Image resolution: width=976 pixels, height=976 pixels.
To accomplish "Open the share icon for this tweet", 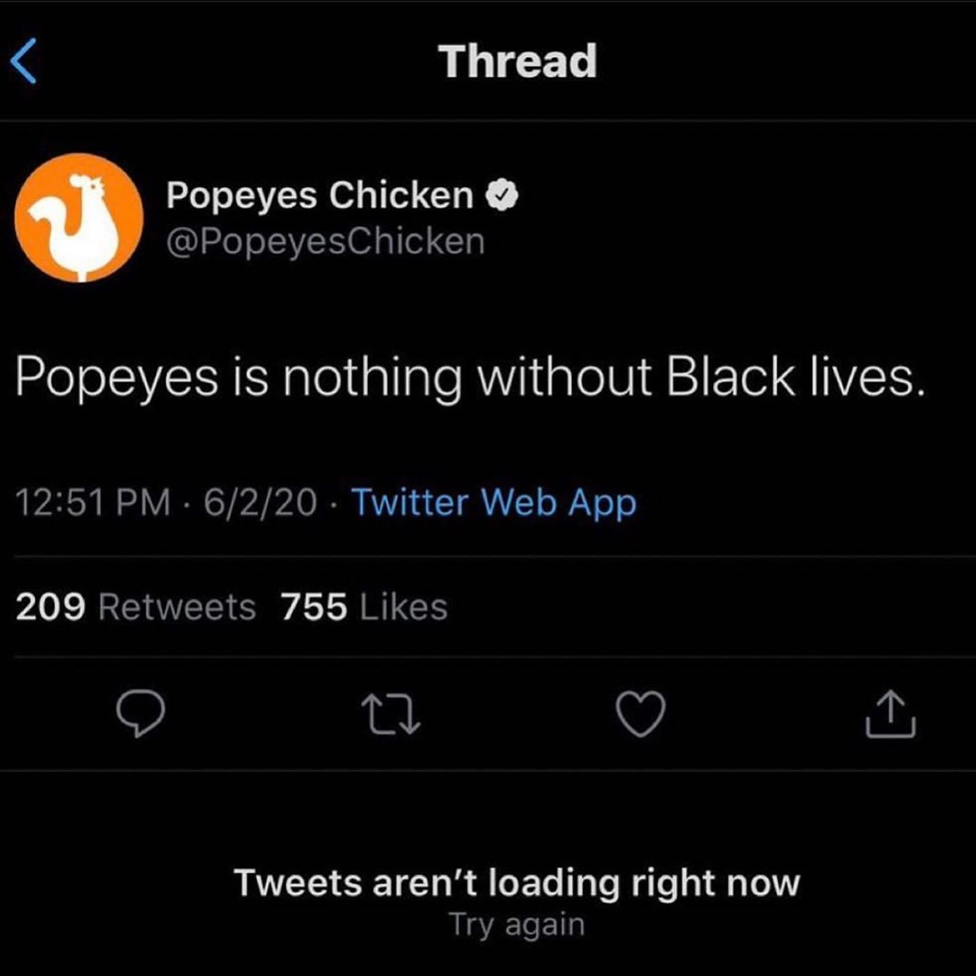I will 890,714.
